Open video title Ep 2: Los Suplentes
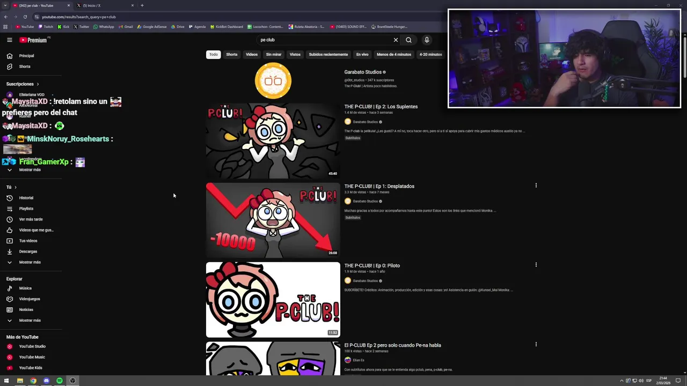687x386 pixels. point(381,107)
